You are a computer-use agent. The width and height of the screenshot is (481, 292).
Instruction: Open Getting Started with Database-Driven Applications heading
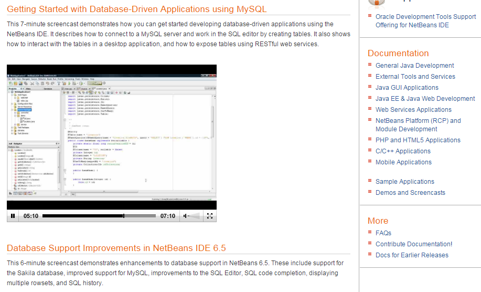point(137,9)
